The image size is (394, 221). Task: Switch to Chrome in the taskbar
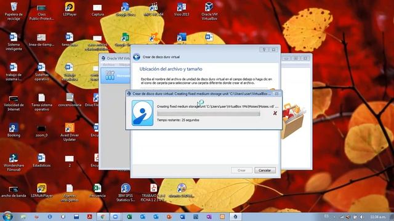pyautogui.click(x=103, y=217)
